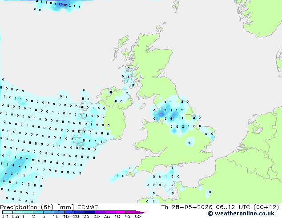
Task: Click the 10–15 mm legend color swatch
Action: coord(59,212)
